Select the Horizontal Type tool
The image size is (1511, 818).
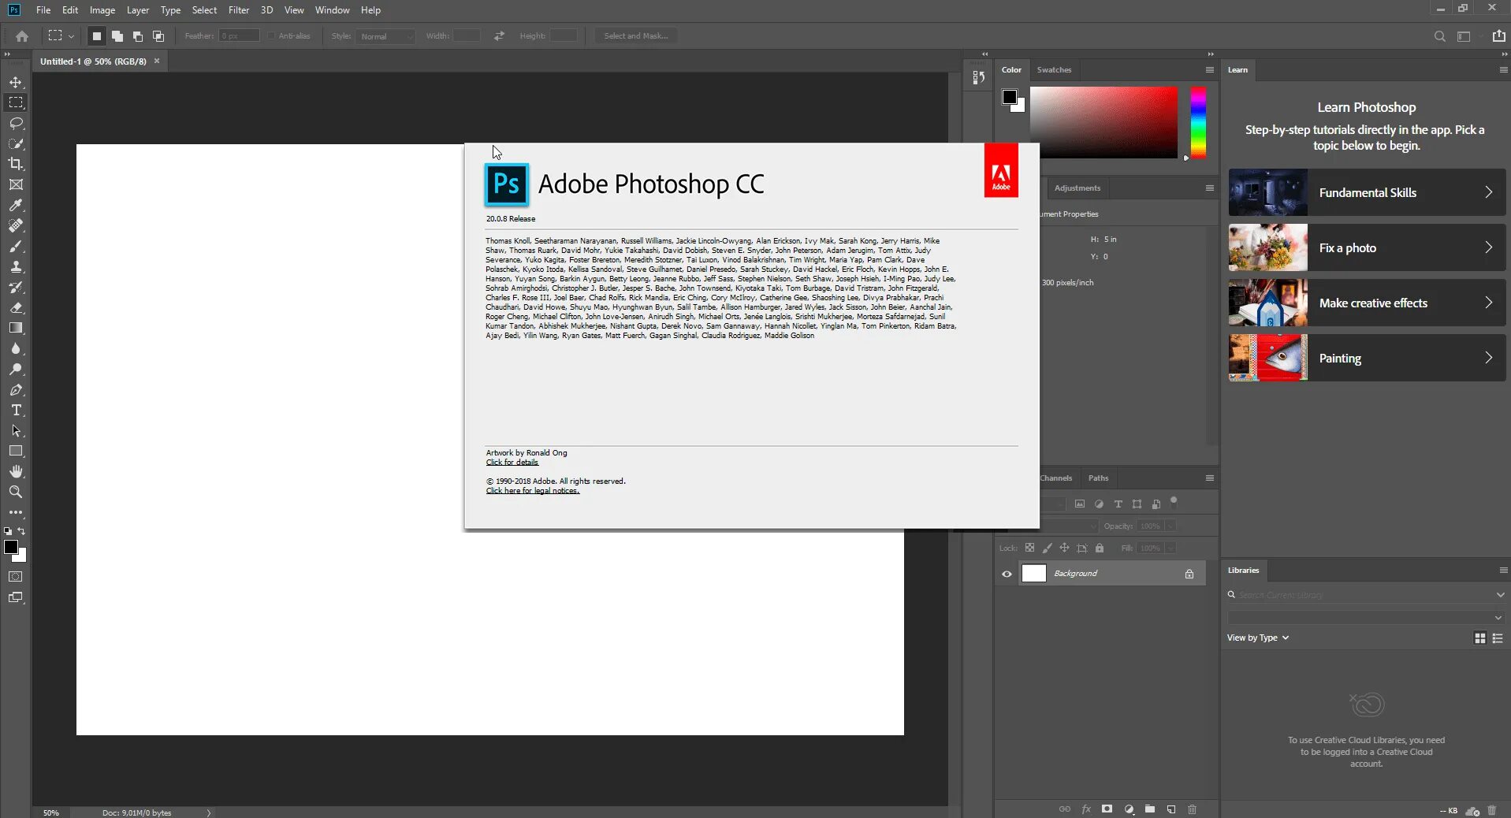(x=16, y=410)
